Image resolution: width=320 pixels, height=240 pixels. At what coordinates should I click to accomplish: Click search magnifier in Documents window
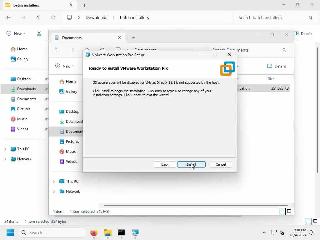pyautogui.click(x=284, y=50)
